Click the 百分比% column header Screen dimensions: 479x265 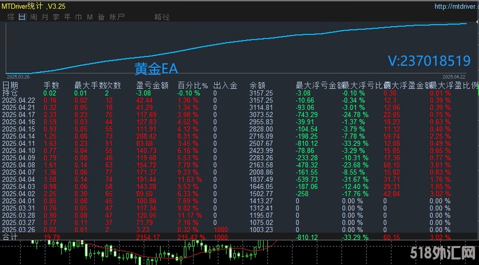point(193,85)
